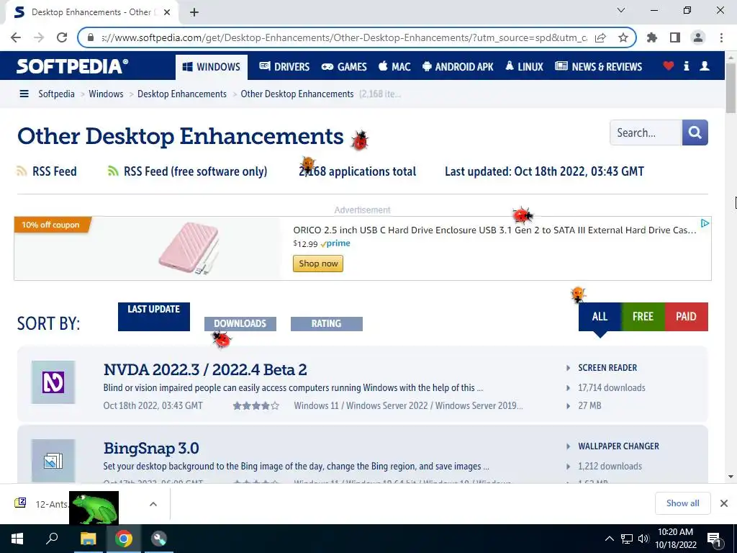Open BingSnap 3.0 listing
The image size is (737, 553).
(151, 448)
